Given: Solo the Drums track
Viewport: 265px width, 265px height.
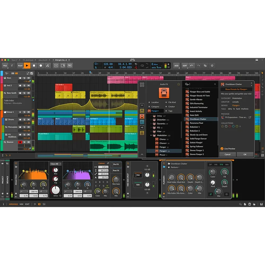Looking at the screenshot, I should point(24,120).
